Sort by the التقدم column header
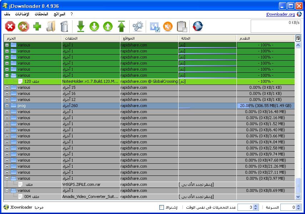The height and width of the screenshot is (214, 305). pos(265,38)
